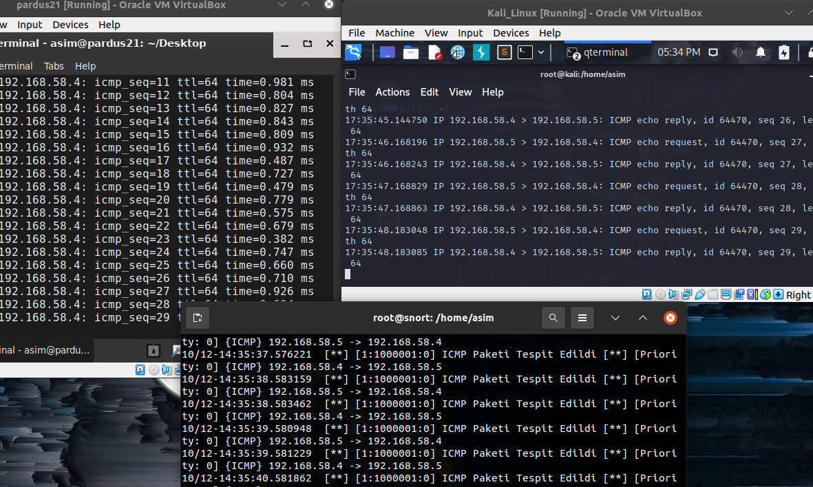813x487 pixels.
Task: Click search icon in snort terminal header
Action: pyautogui.click(x=553, y=318)
